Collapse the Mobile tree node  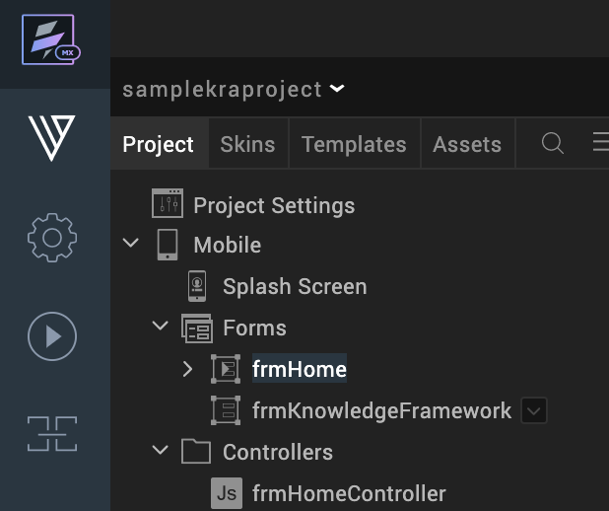[x=131, y=243]
